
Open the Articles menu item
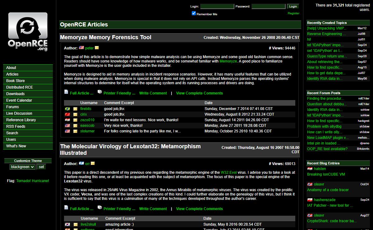click(28, 74)
